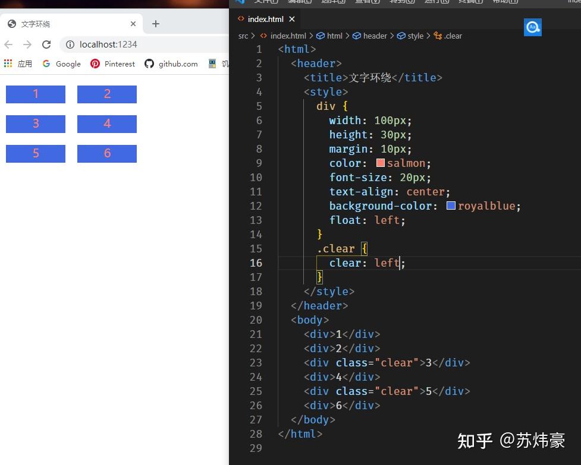Click line number 1 in gutter

pos(259,49)
